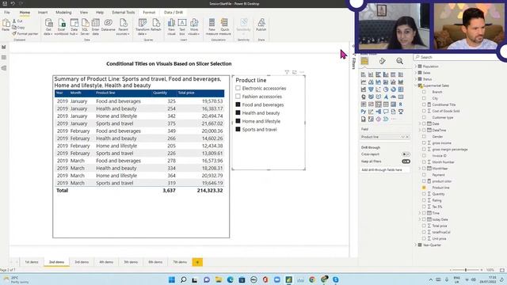Click the filter icon above the slicer

[287, 72]
